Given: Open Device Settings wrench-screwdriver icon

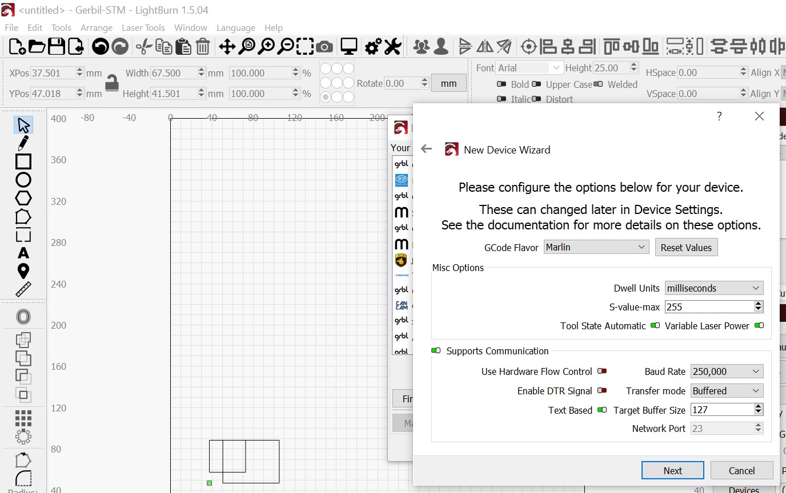Looking at the screenshot, I should click(393, 47).
